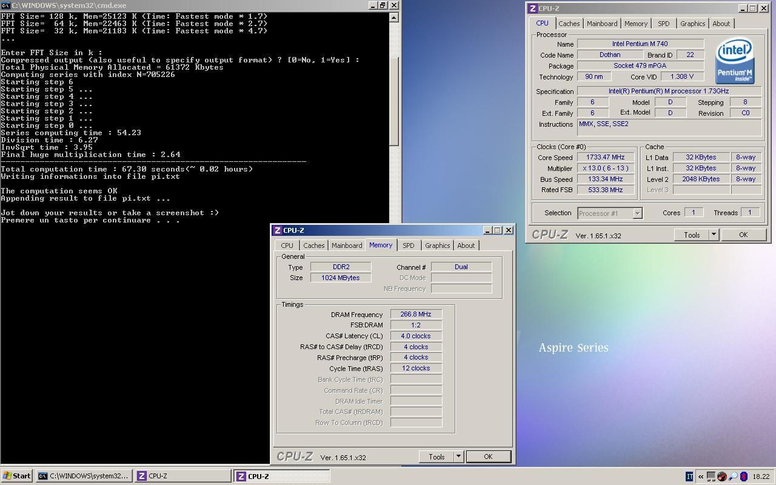Switch to Memory tab in top-right CPU-Z
The image size is (776, 485).
(x=636, y=24)
